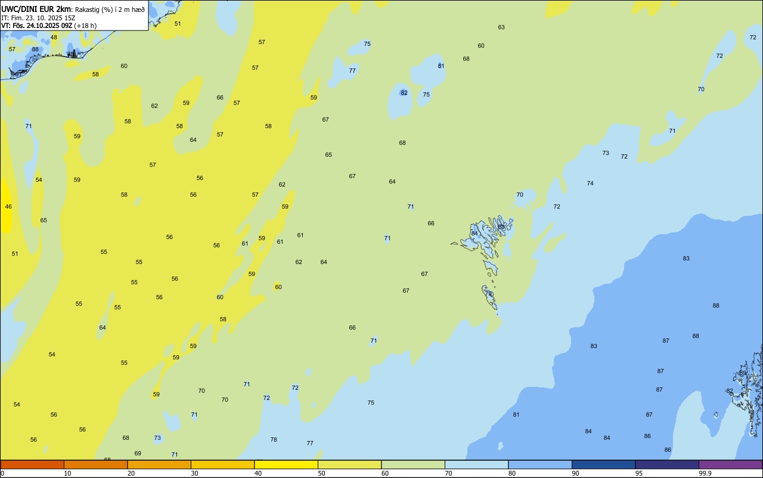The height and width of the screenshot is (478, 763).
Task: Pick the amber 20–30 legend swatch
Action: (x=159, y=464)
